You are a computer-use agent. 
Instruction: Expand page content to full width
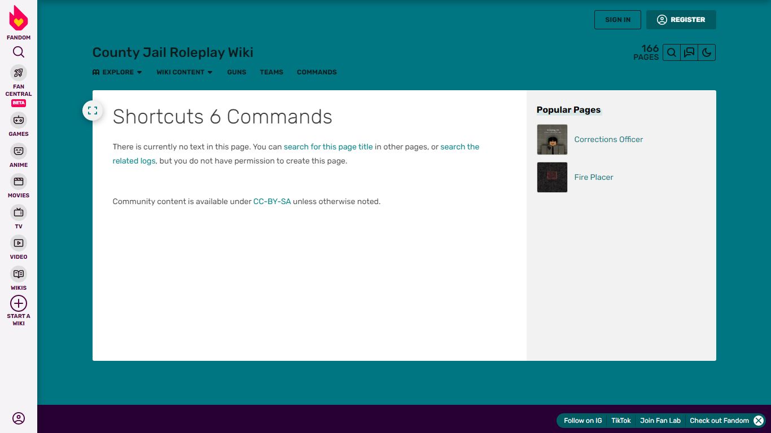(x=93, y=111)
